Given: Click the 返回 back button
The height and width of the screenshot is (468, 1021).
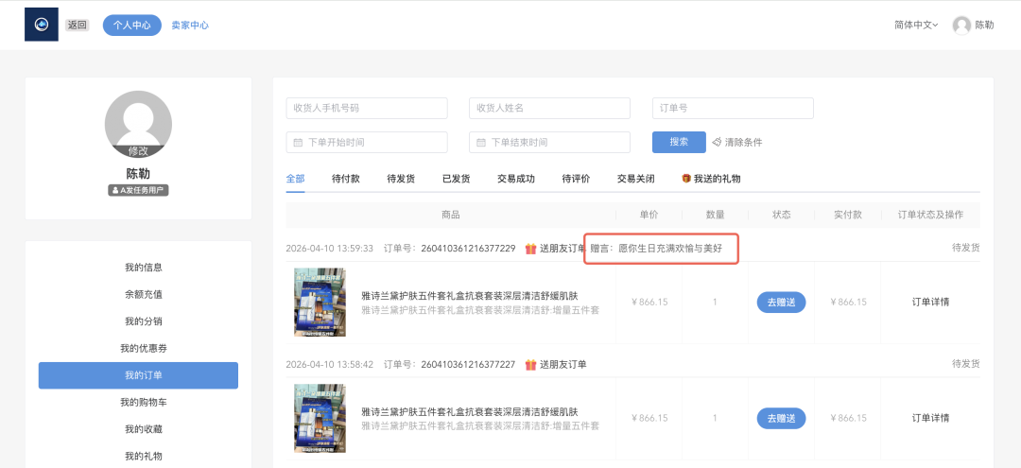Looking at the screenshot, I should click(77, 26).
